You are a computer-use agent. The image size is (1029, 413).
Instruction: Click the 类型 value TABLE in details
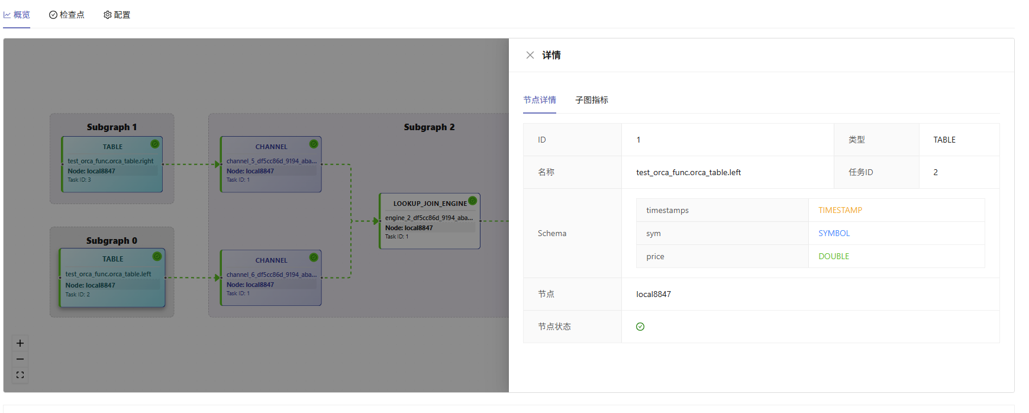pyautogui.click(x=944, y=140)
